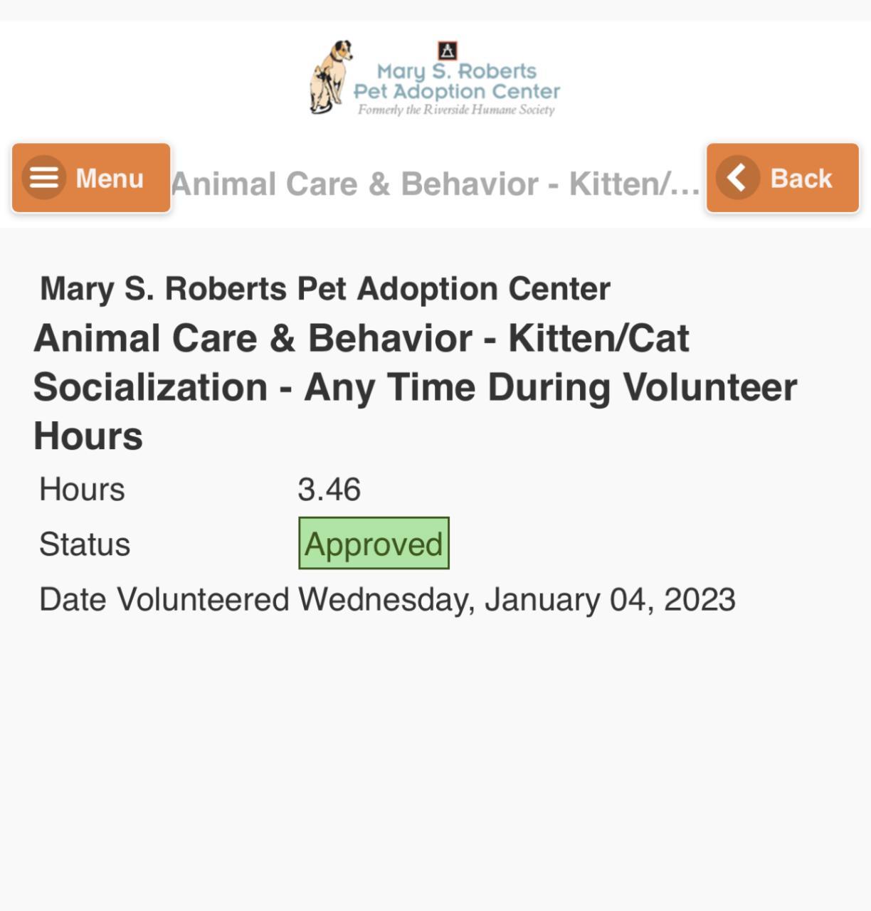Click the Status field label

(85, 544)
